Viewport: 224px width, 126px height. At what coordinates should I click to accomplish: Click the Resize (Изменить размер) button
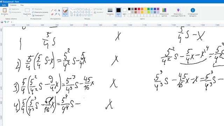click(40, 12)
